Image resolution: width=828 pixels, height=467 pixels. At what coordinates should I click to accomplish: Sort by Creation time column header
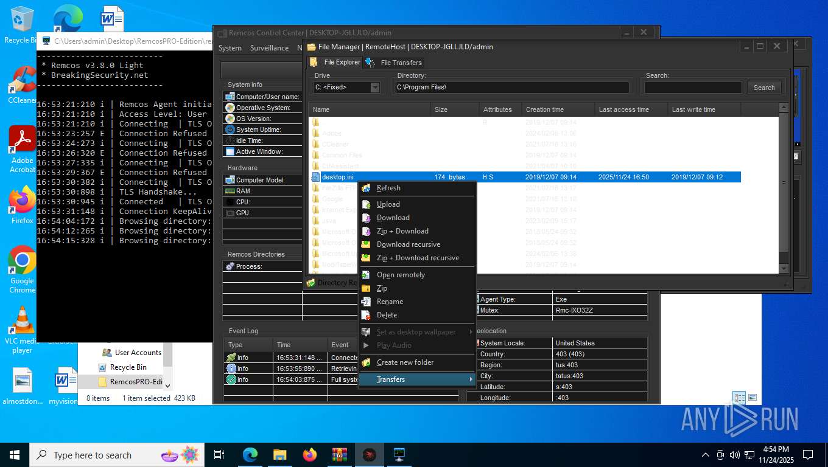[x=558, y=109]
